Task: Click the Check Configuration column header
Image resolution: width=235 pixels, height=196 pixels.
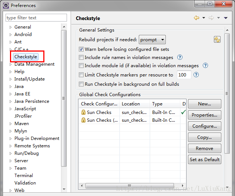Action: 99,104
